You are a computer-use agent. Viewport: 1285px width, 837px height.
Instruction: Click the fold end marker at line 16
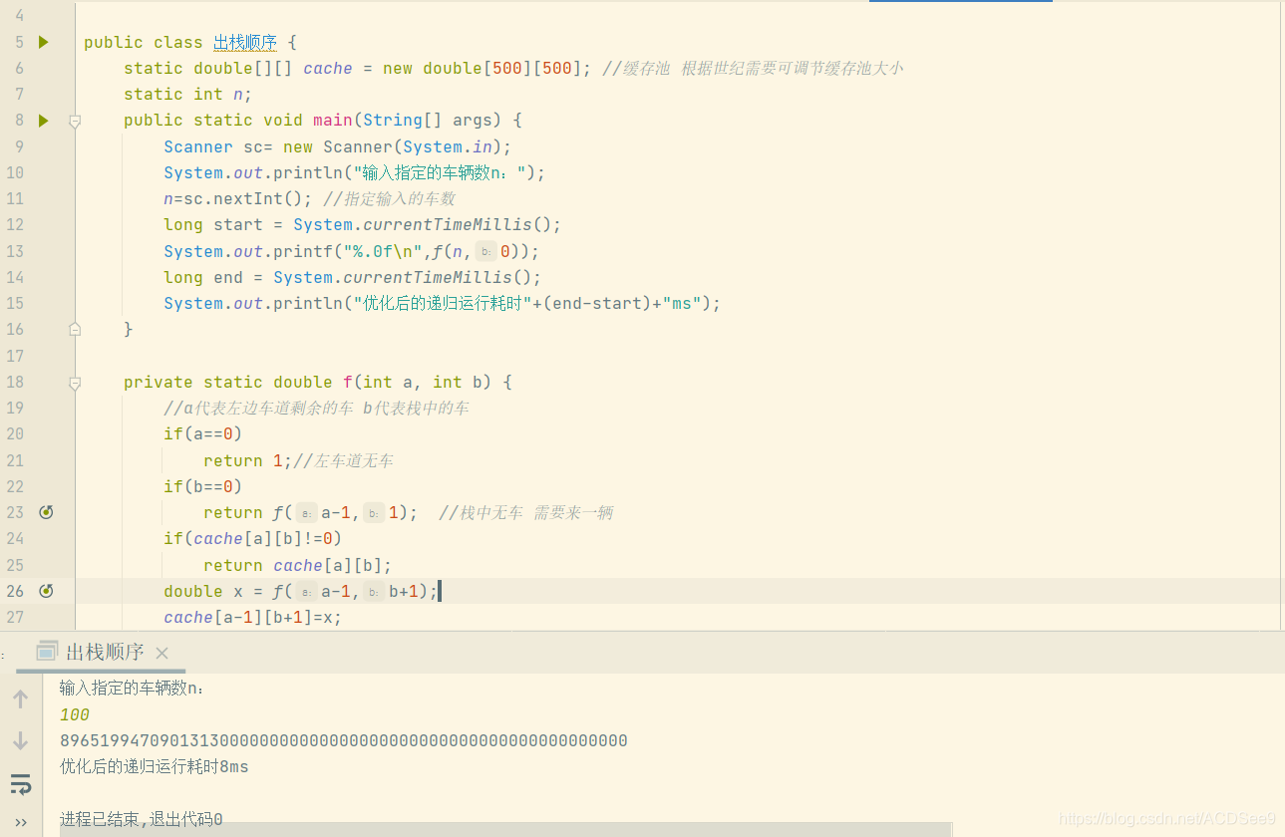coord(75,329)
